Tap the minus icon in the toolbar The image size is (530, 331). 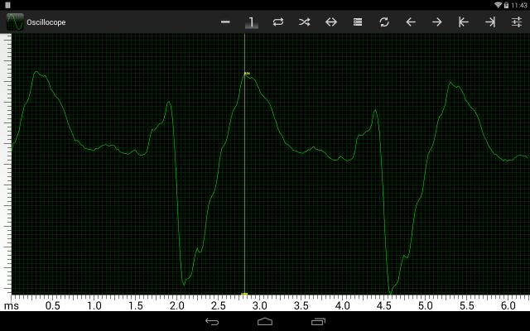click(225, 22)
